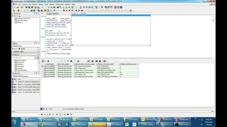Screen dimensions: 227x127
Task: Click the Find binoculars icon in main toolbar
Action: (x=58, y=7)
